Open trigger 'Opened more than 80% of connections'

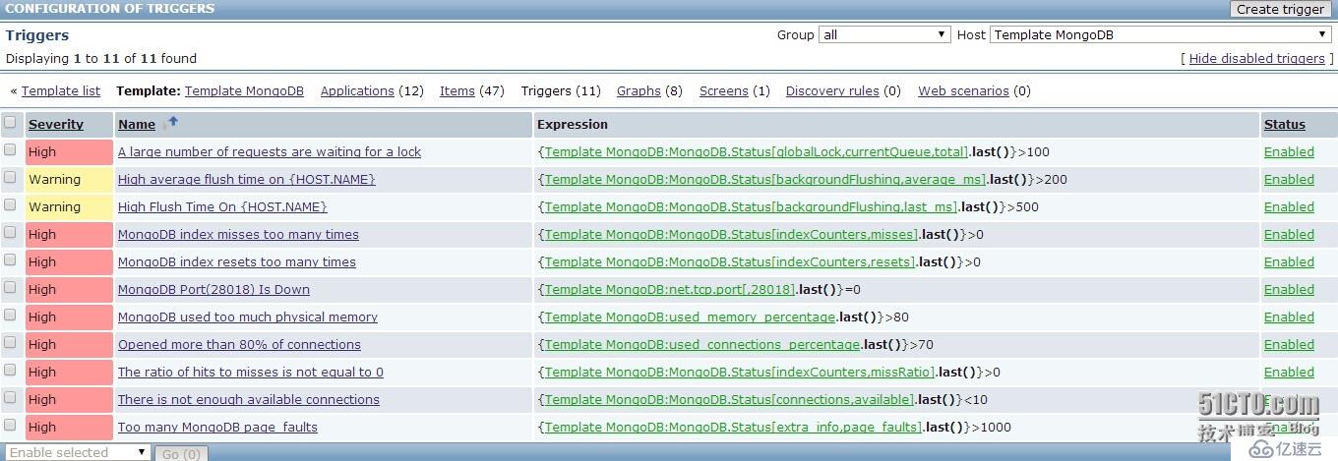(239, 344)
